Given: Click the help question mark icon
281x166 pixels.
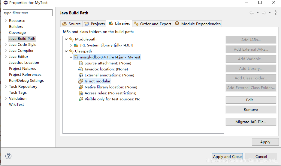Looking at the screenshot, I should coord(8,156).
